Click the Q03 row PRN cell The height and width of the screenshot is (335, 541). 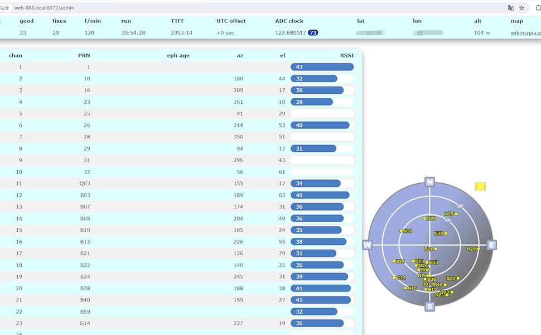84,184
